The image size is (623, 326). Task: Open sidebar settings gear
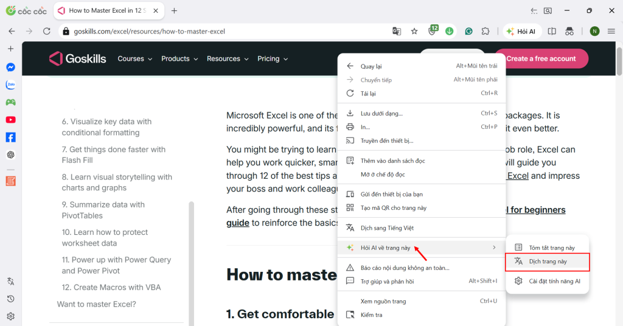coord(11,316)
